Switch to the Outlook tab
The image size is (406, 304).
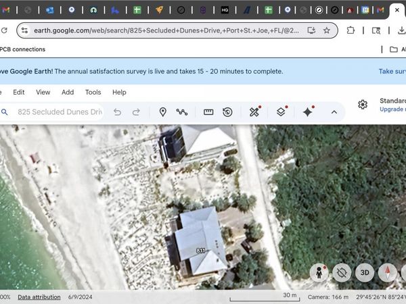click(49, 10)
